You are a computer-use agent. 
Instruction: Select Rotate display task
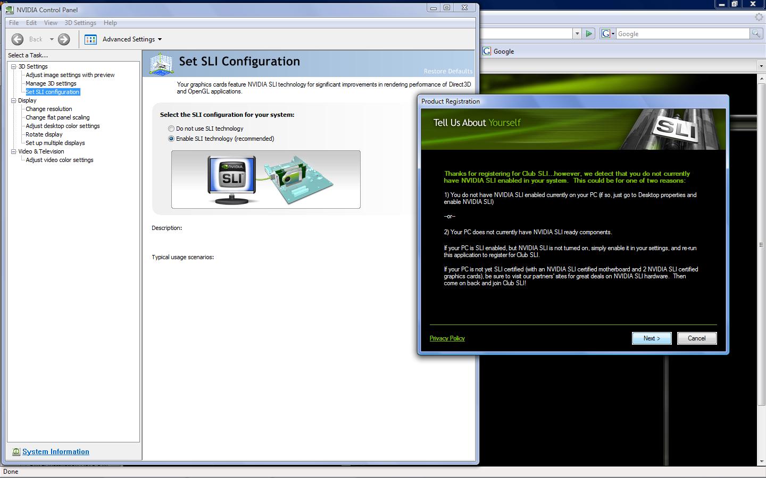click(x=44, y=134)
